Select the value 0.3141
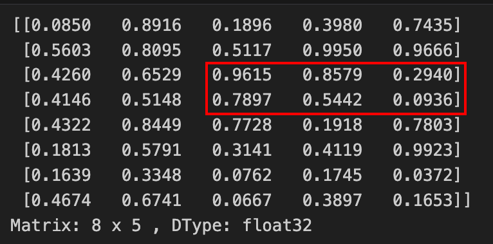Image resolution: width=493 pixels, height=244 pixels. [x=241, y=150]
